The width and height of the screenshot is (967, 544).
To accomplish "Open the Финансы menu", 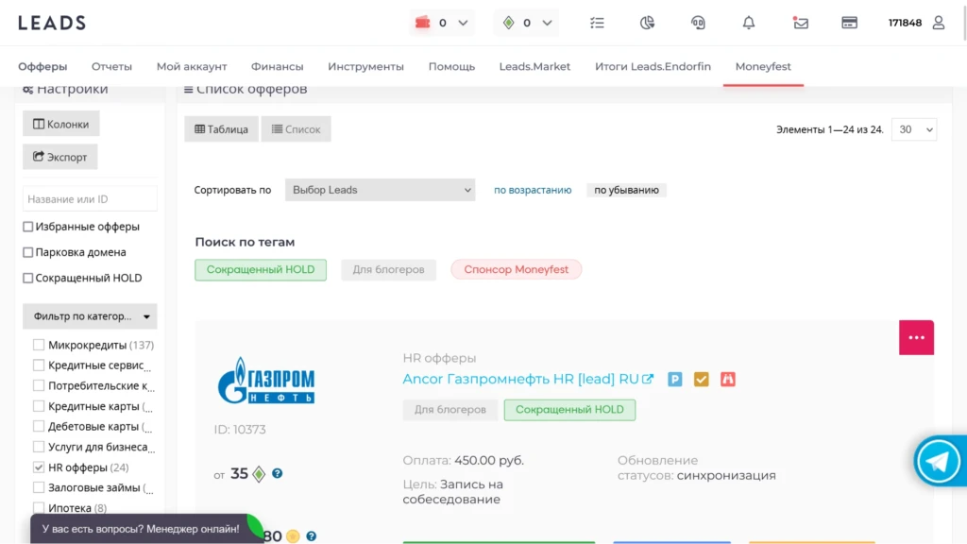I will [277, 67].
